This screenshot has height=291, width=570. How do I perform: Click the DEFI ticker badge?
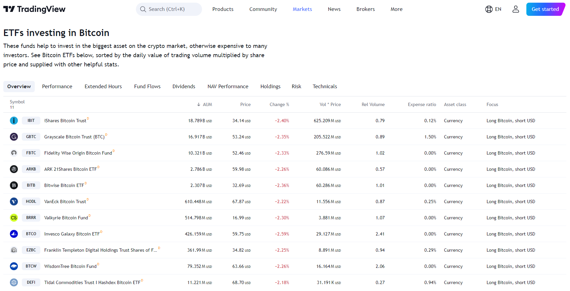pos(31,282)
